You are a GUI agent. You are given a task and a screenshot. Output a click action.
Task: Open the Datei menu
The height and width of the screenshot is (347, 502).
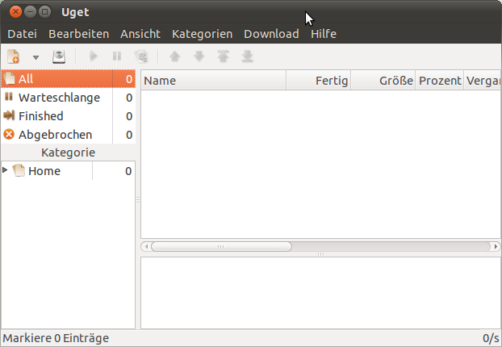[x=22, y=34]
